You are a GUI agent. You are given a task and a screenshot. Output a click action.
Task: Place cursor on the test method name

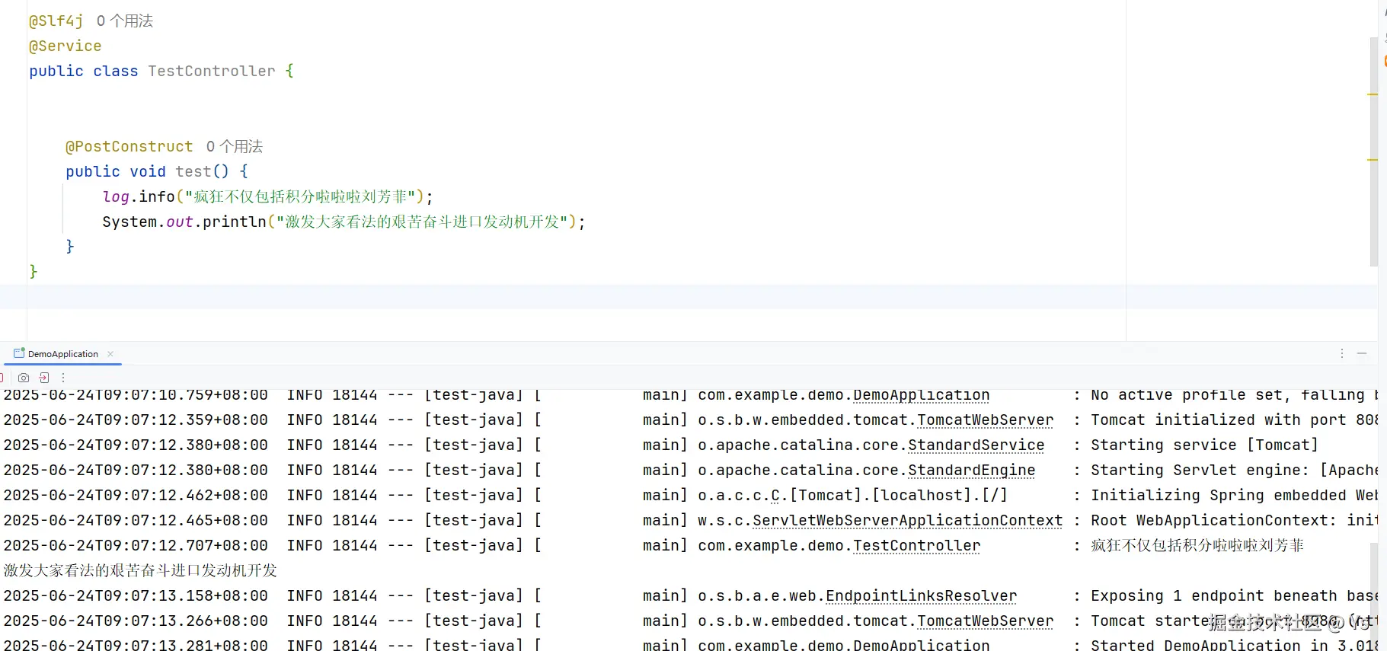[193, 171]
